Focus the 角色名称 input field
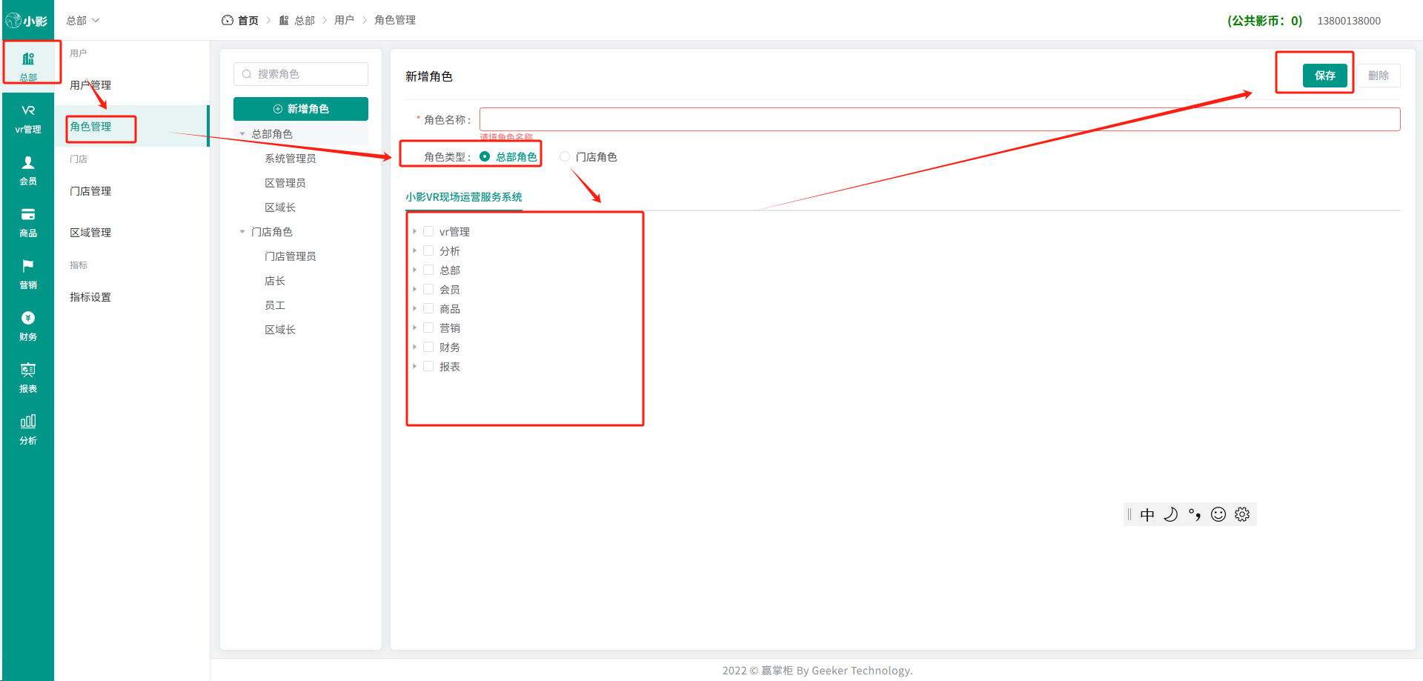 coord(940,119)
